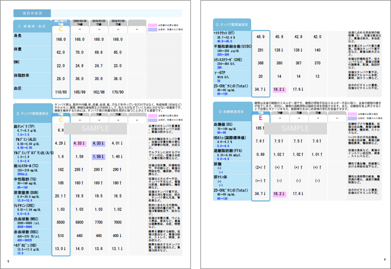Click the hematocrit value 42.8

tap(298, 37)
